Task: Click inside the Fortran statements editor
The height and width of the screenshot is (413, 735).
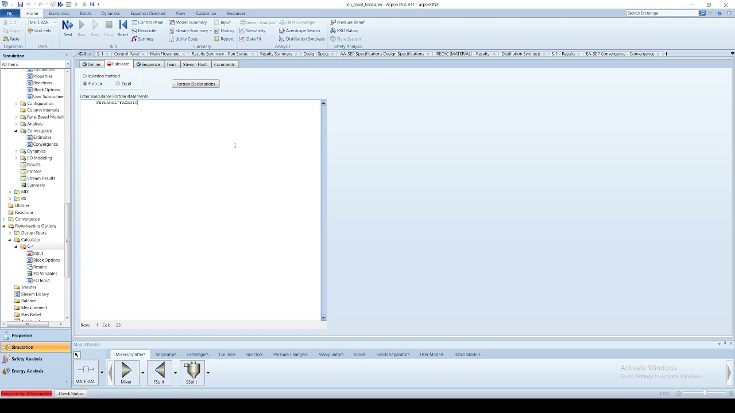Action: pyautogui.click(x=200, y=210)
